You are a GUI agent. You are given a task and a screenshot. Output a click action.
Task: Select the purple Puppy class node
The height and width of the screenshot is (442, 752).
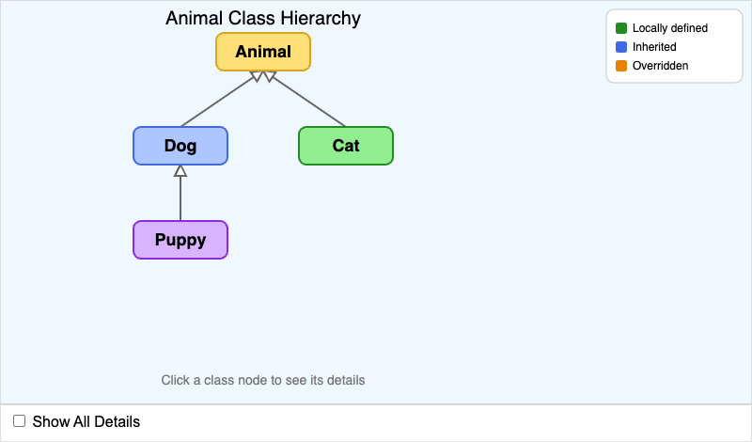pos(180,240)
